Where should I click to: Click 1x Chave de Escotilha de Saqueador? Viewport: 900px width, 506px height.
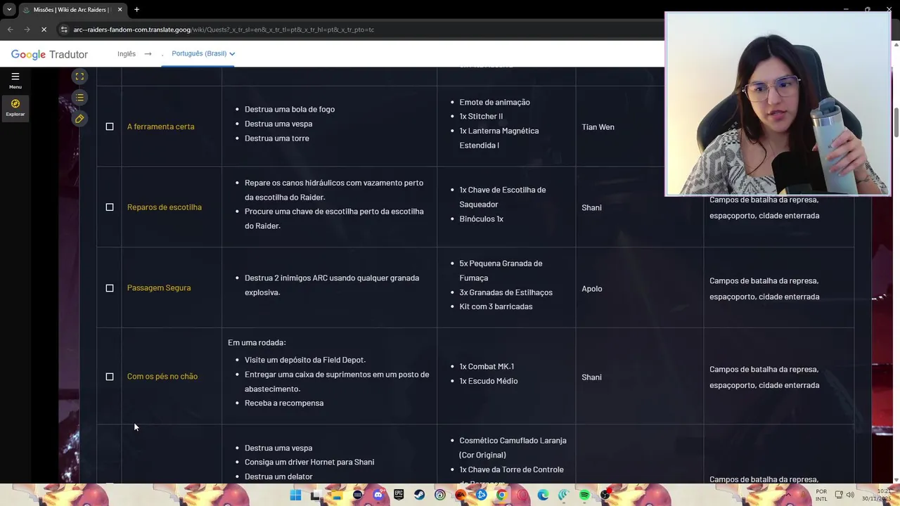(x=502, y=197)
